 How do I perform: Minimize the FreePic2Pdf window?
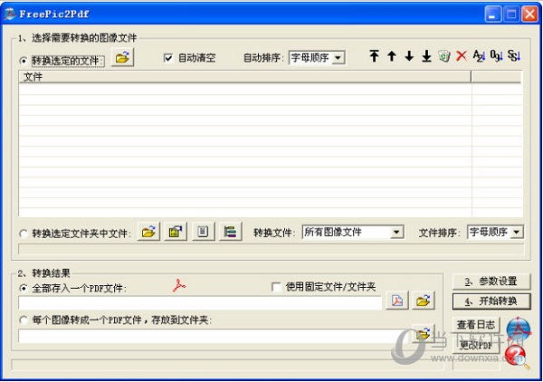[492, 14]
